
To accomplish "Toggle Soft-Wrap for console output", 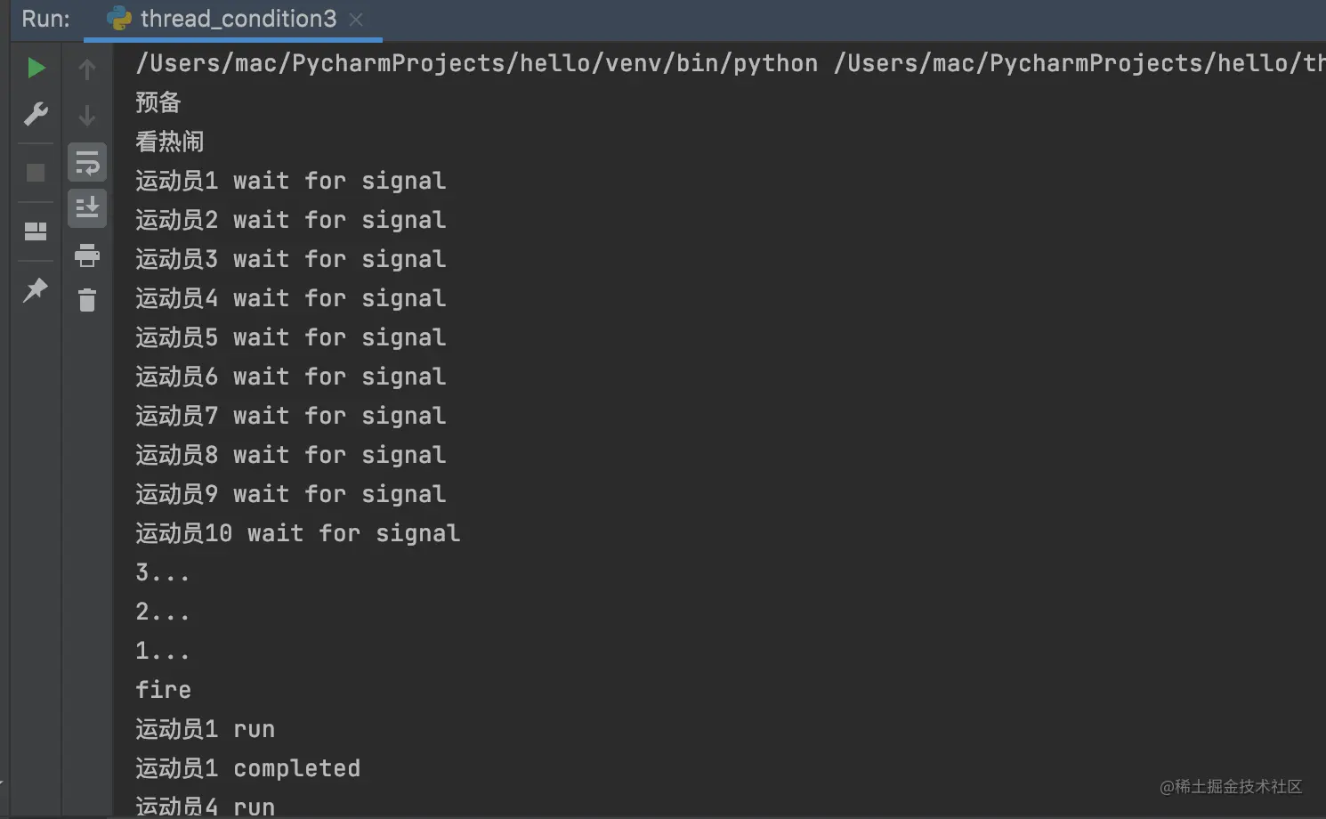I will click(x=87, y=163).
